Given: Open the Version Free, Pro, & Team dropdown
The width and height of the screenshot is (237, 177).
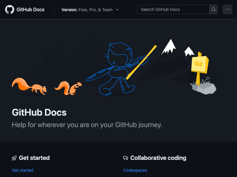Looking at the screenshot, I should pos(90,10).
